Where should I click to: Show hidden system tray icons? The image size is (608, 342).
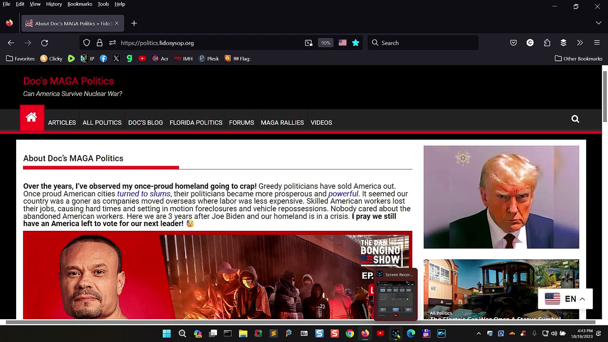pyautogui.click(x=478, y=333)
